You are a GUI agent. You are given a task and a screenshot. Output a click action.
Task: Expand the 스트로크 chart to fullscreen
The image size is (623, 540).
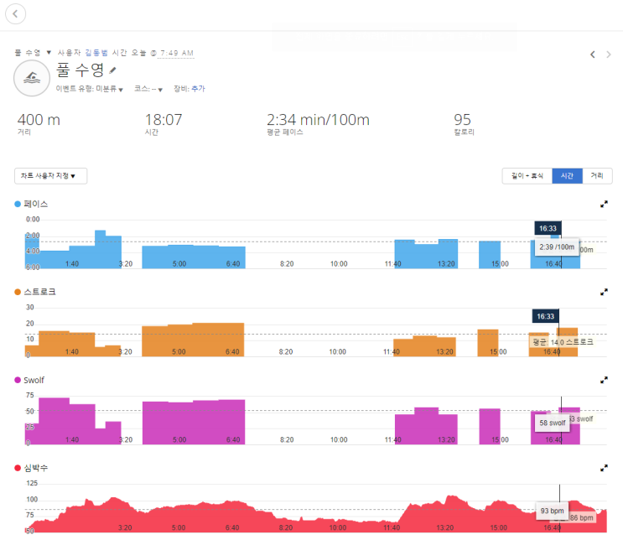604,292
